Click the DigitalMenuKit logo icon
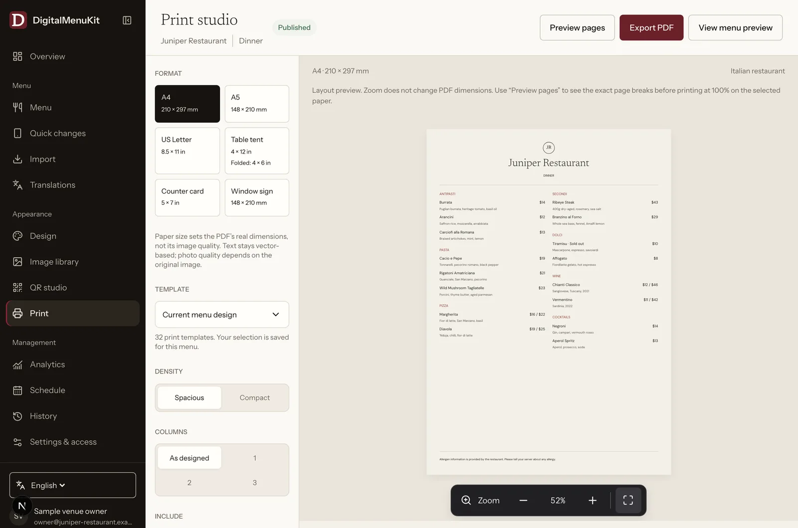This screenshot has width=798, height=528. click(x=18, y=20)
